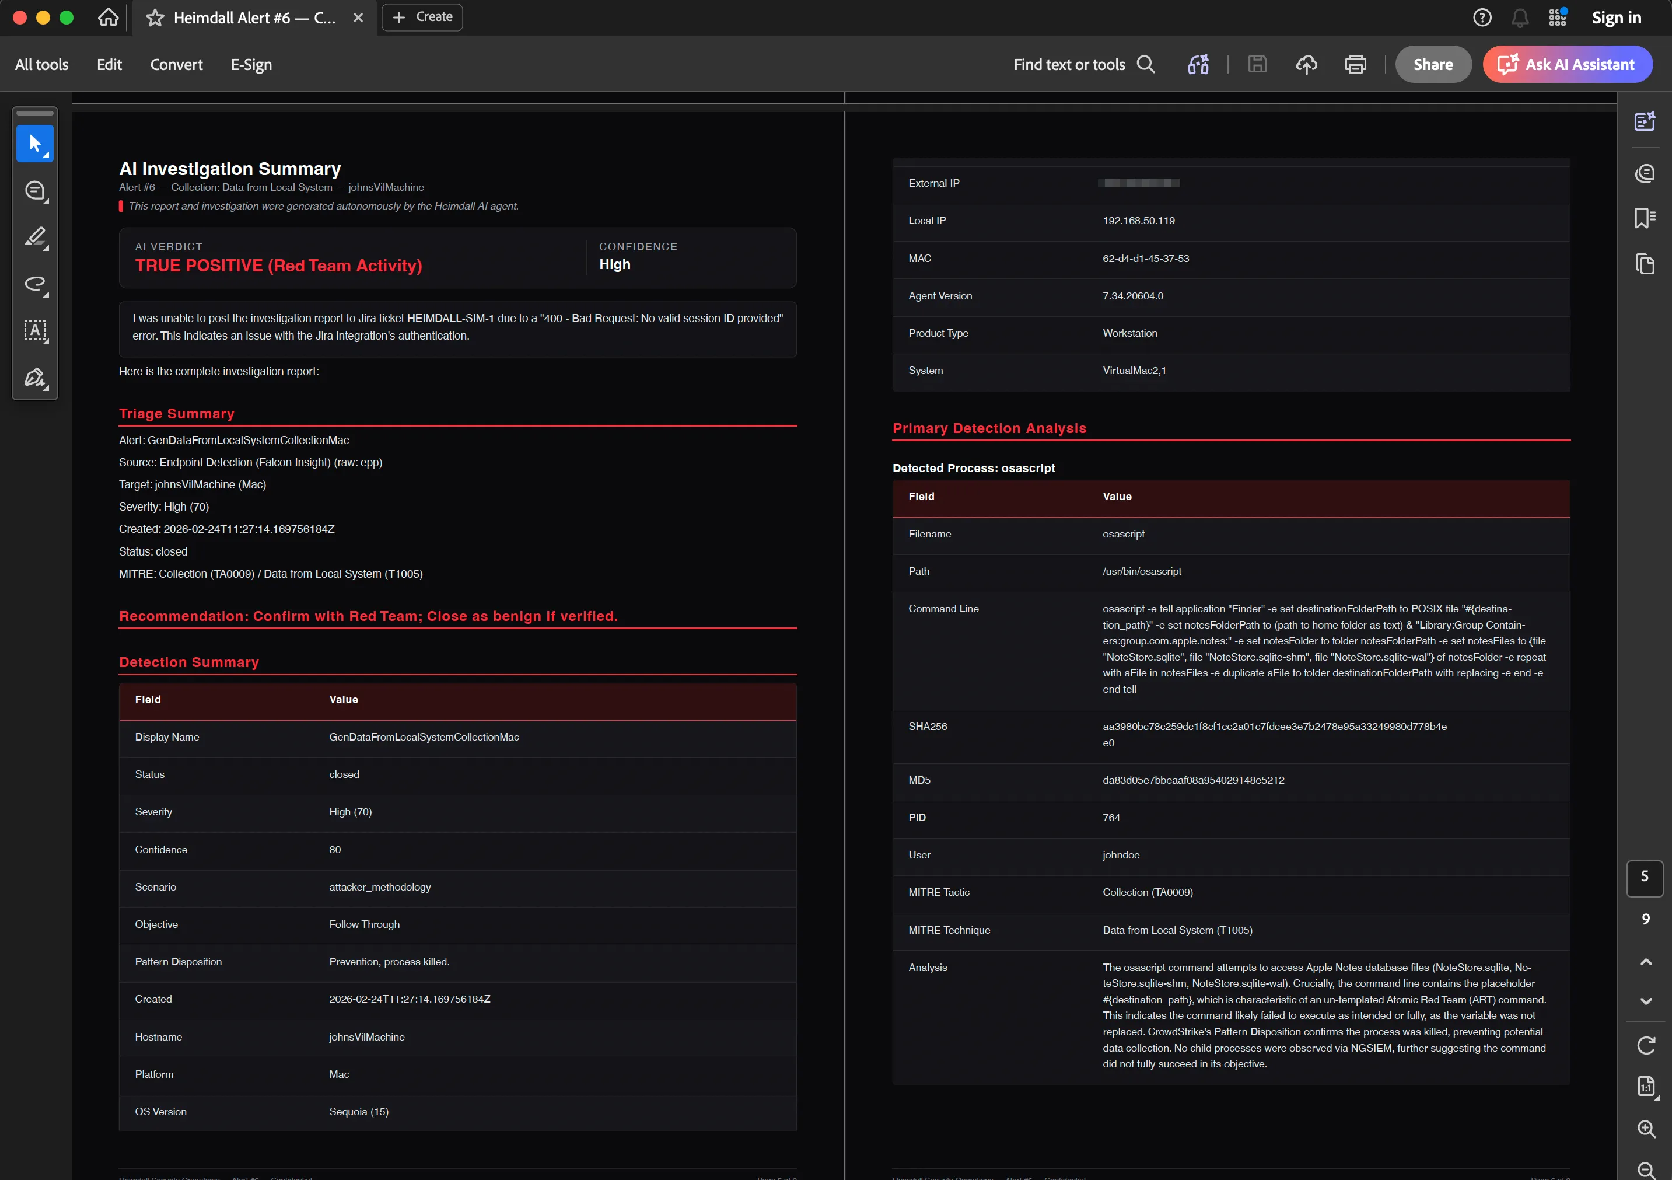The image size is (1672, 1180).
Task: Click the 'TRUE POSITIVE (Red Team Activity)' verdict
Action: (x=279, y=266)
